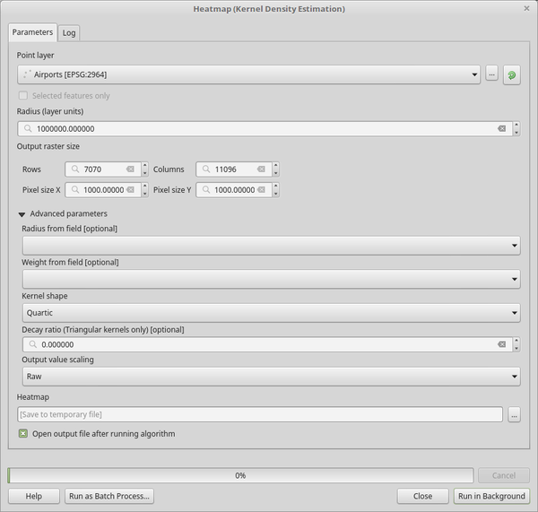Clear the Rows field with its clear icon
Screen dimensions: 538x512
tap(130, 169)
